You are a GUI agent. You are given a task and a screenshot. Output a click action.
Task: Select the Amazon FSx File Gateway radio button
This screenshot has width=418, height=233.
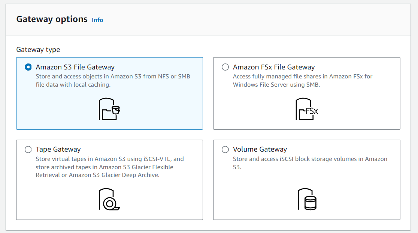(x=225, y=67)
